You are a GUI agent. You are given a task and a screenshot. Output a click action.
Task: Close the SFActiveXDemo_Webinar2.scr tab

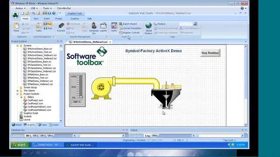[110, 42]
